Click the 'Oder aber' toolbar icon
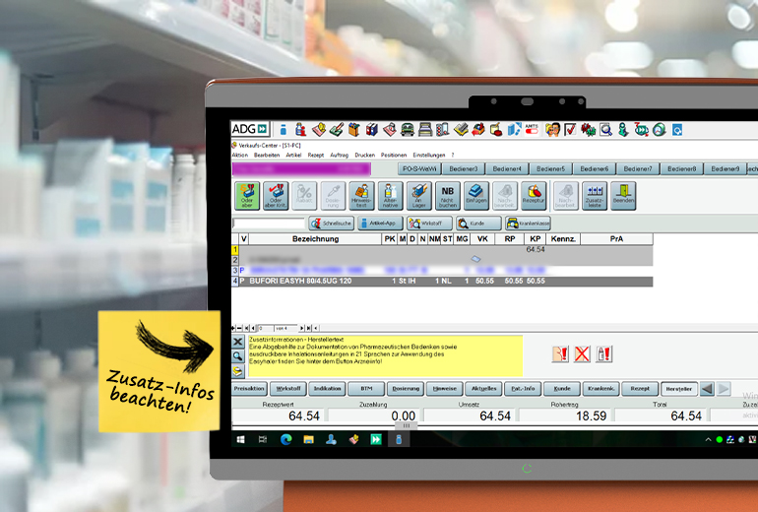Image resolution: width=758 pixels, height=512 pixels. click(246, 196)
